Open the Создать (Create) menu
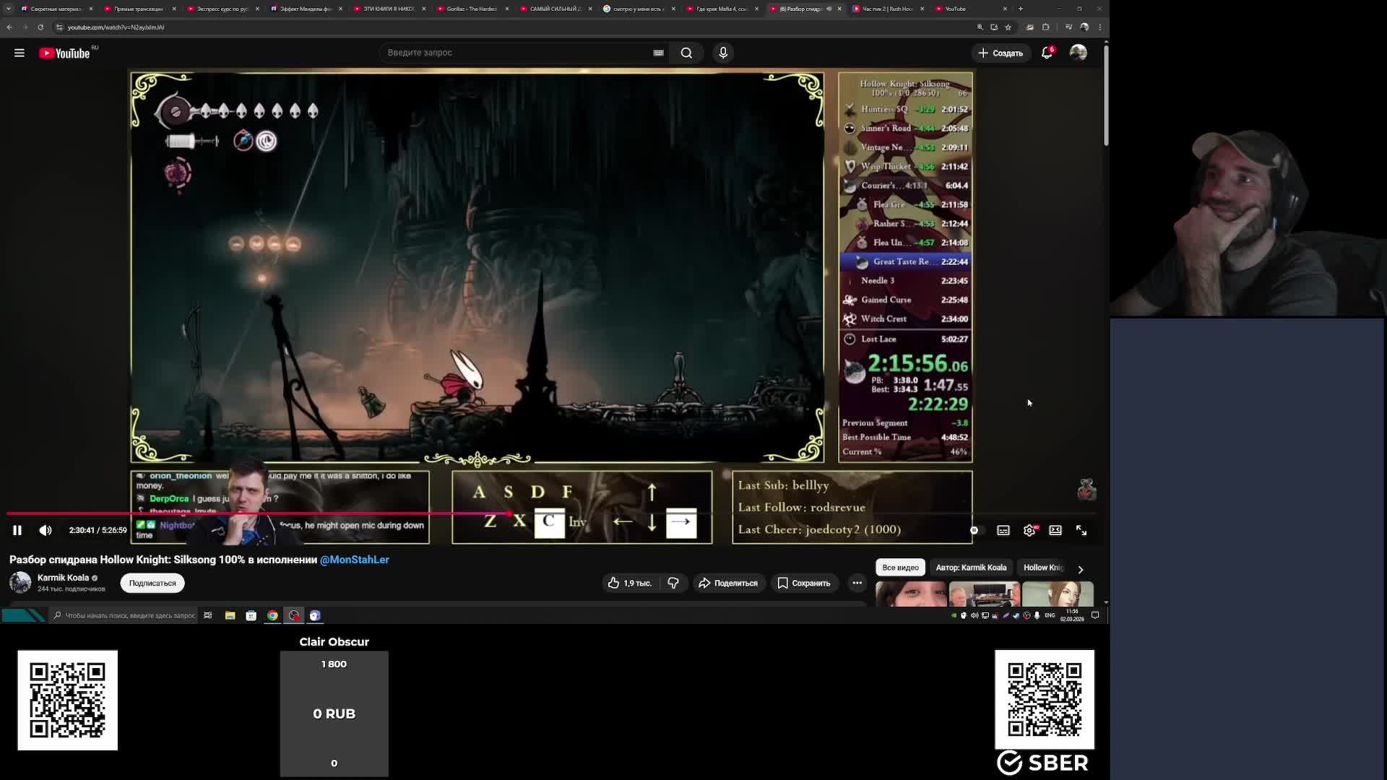Viewport: 1387px width, 780px height. click(1001, 53)
